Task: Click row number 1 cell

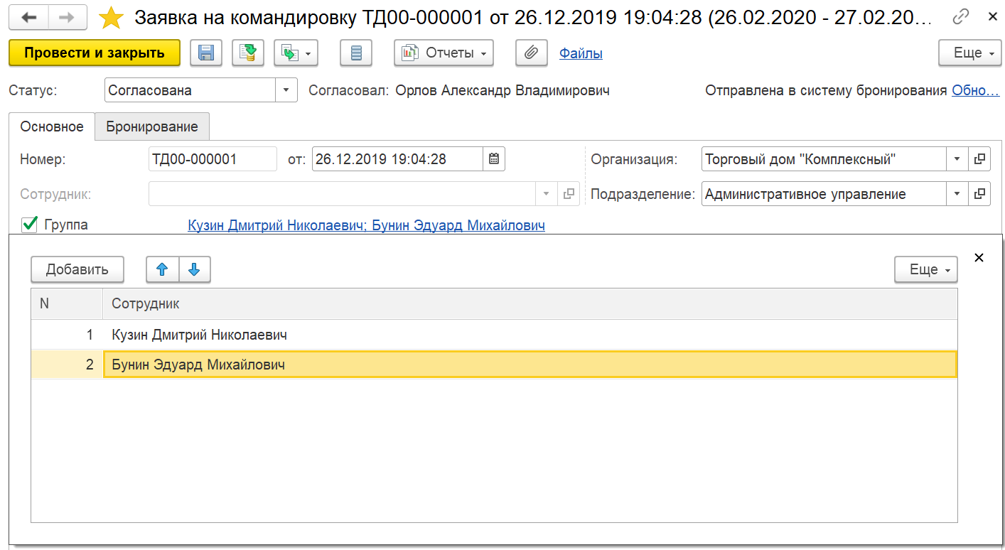Action: click(x=68, y=334)
